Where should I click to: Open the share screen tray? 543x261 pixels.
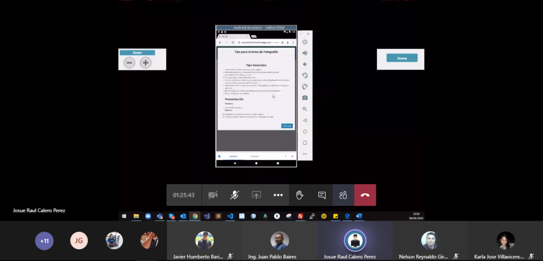point(256,195)
